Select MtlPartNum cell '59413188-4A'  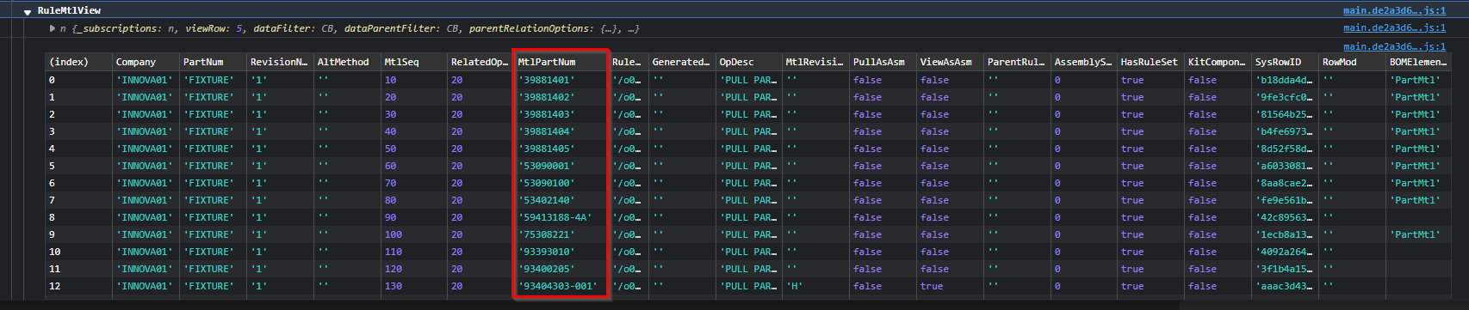pos(562,217)
